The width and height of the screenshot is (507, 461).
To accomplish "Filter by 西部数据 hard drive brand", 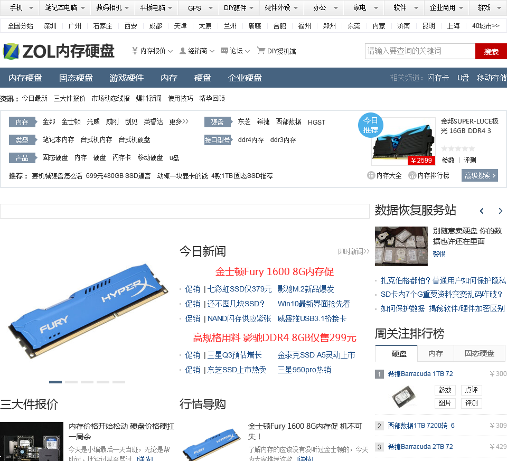I will (288, 121).
